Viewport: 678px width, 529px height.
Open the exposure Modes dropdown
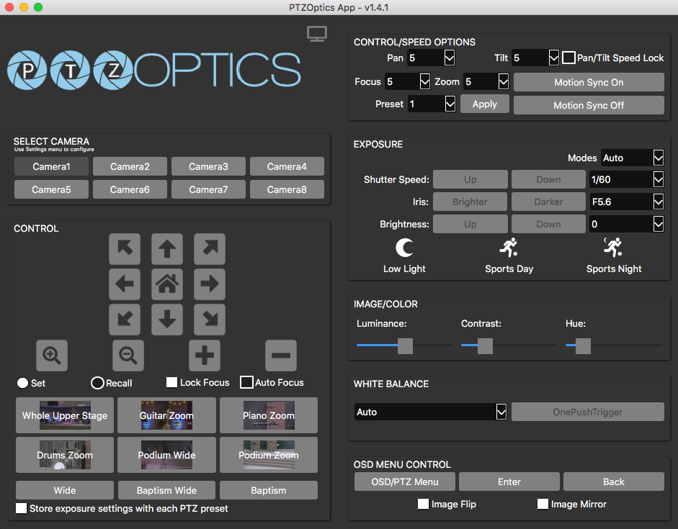click(632, 158)
